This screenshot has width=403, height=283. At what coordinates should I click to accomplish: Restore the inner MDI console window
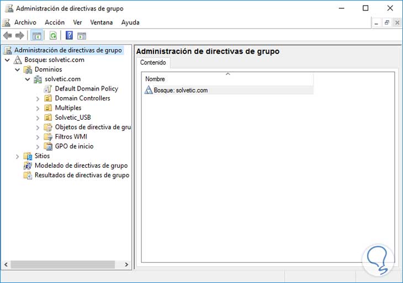[387, 23]
